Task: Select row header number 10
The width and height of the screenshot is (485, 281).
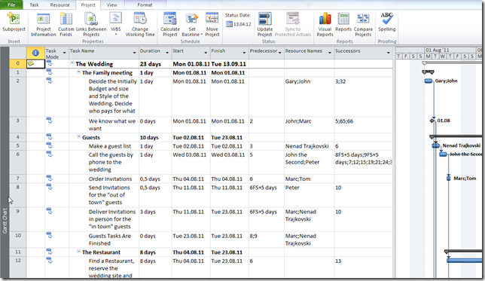Action: pyautogui.click(x=17, y=240)
